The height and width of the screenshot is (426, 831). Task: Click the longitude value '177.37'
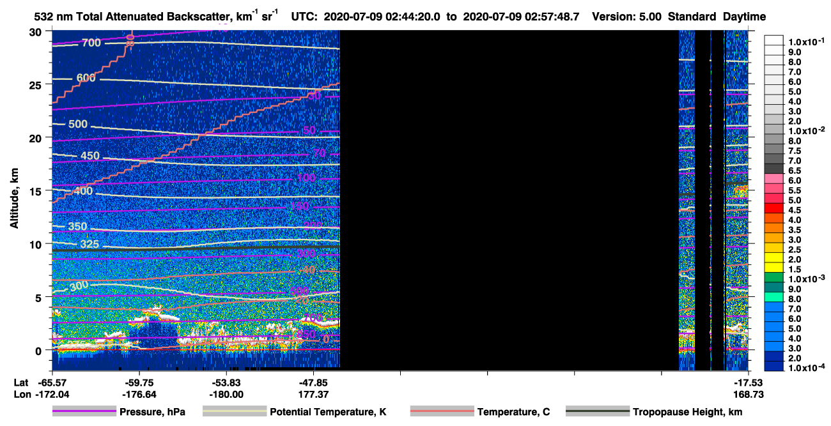tap(313, 394)
